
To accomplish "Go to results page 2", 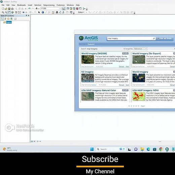I will [x=131, y=106].
